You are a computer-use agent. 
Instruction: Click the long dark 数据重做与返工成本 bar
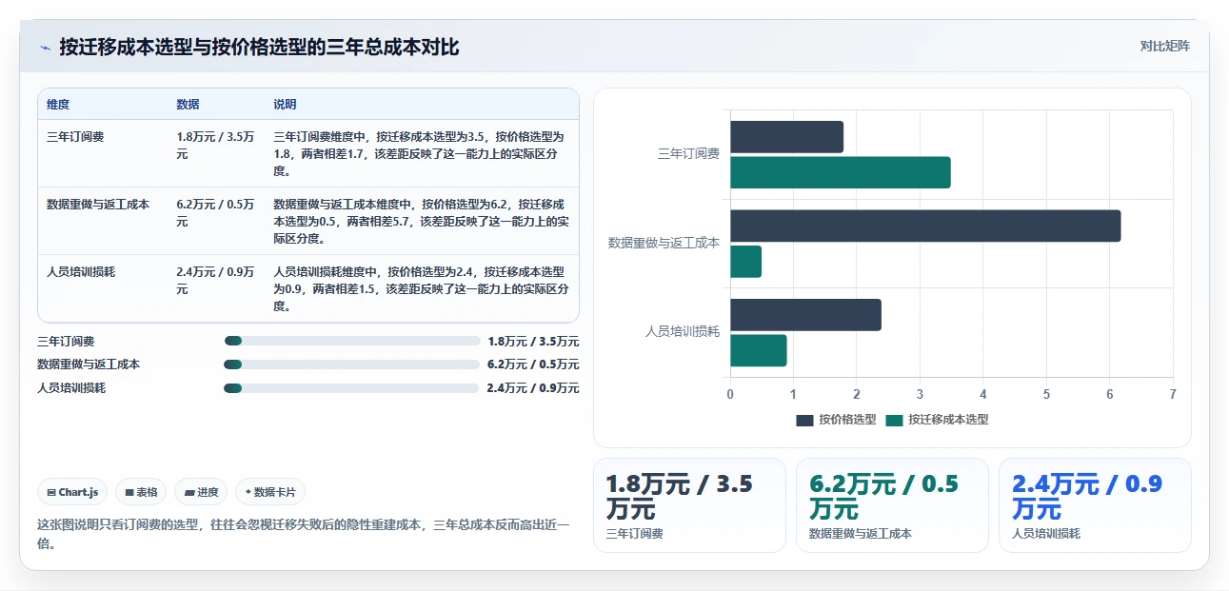click(925, 226)
